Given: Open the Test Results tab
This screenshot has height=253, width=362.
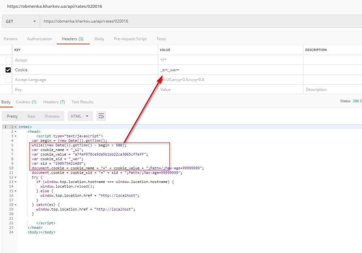Looking at the screenshot, I should tap(82, 102).
